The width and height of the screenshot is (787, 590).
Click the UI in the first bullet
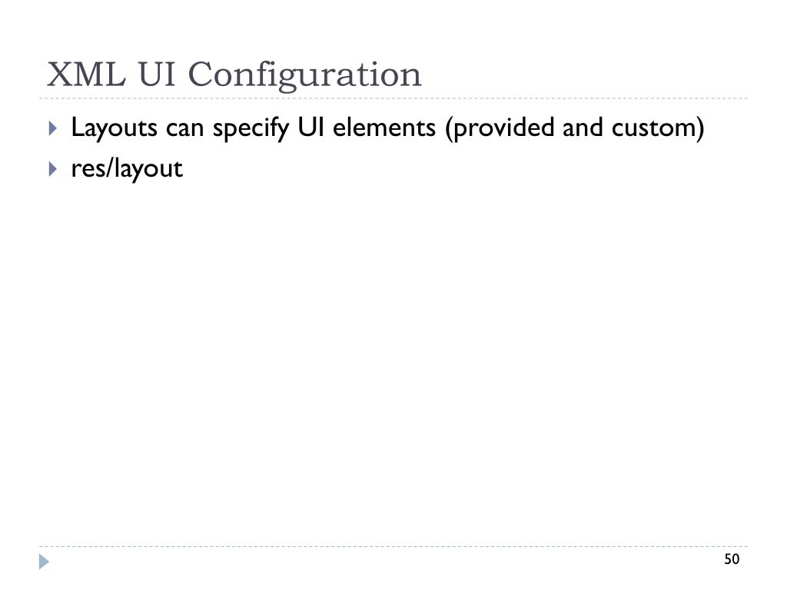[310, 127]
